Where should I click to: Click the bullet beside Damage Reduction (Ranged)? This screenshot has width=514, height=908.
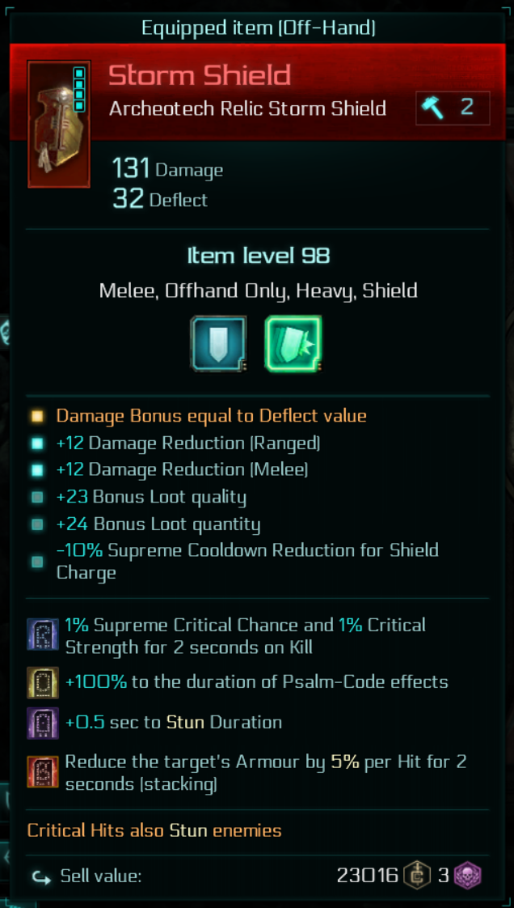point(37,443)
